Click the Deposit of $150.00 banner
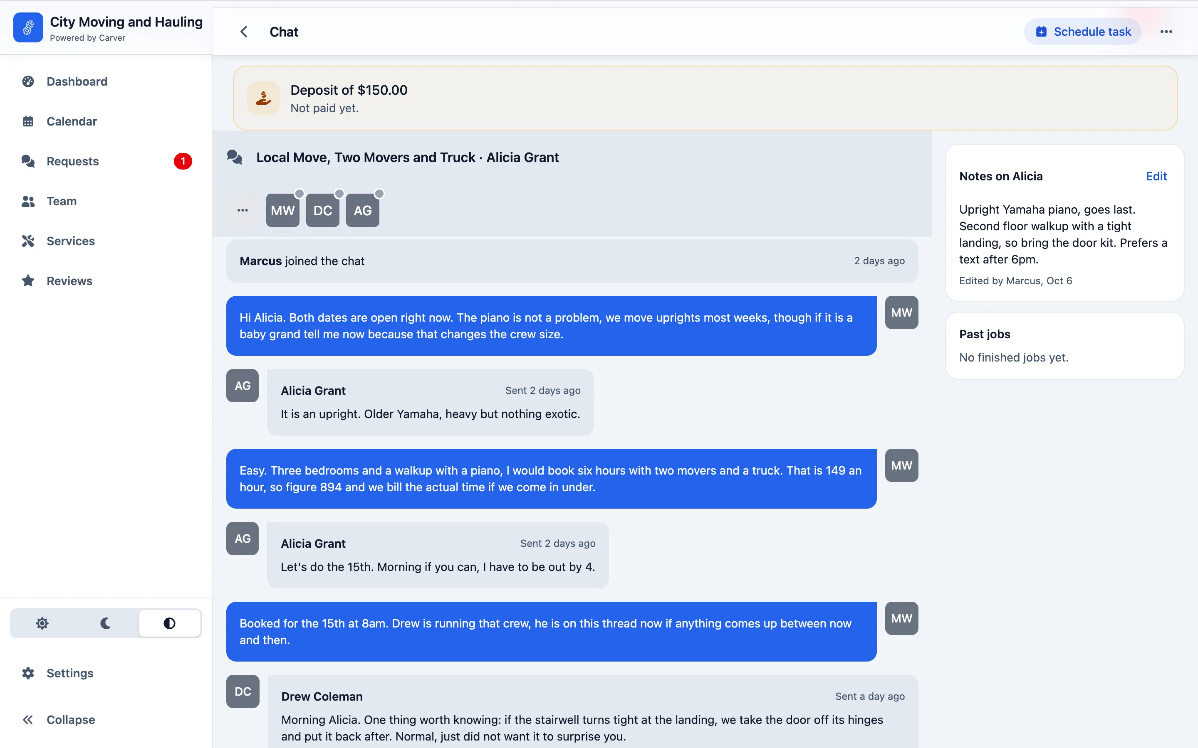Viewport: 1198px width, 748px height. pos(705,98)
